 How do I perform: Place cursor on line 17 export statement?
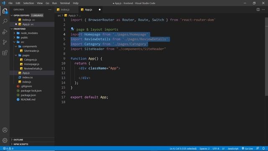pos(89,97)
